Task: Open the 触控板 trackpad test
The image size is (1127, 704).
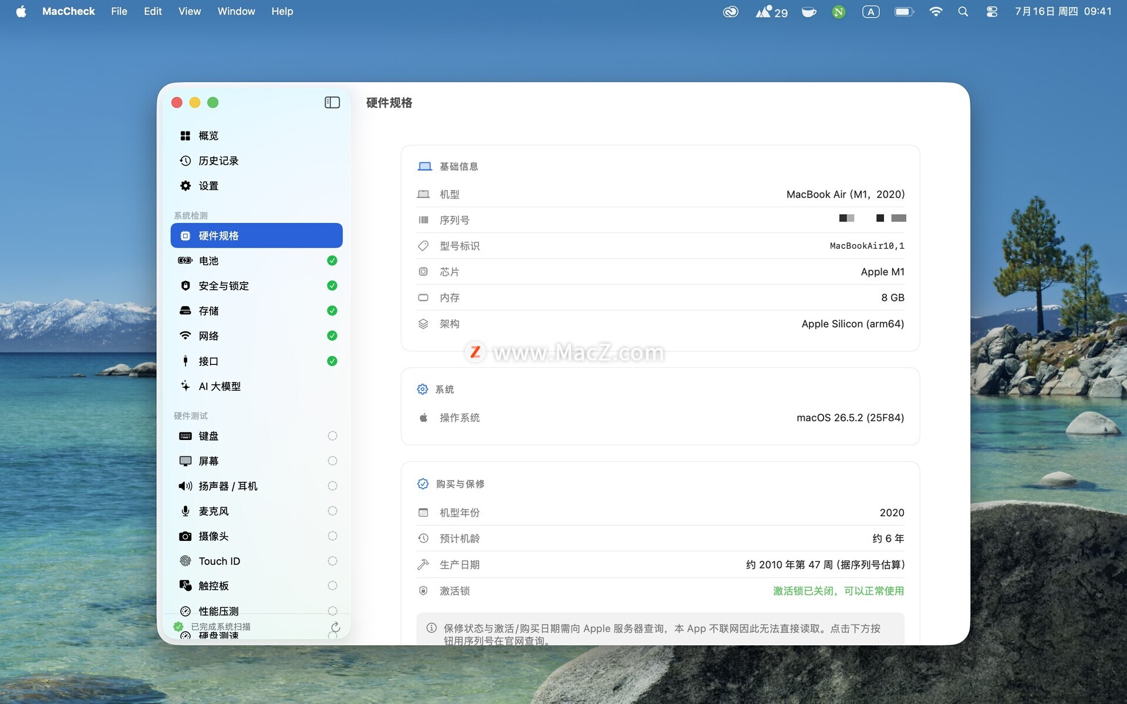Action: click(257, 586)
